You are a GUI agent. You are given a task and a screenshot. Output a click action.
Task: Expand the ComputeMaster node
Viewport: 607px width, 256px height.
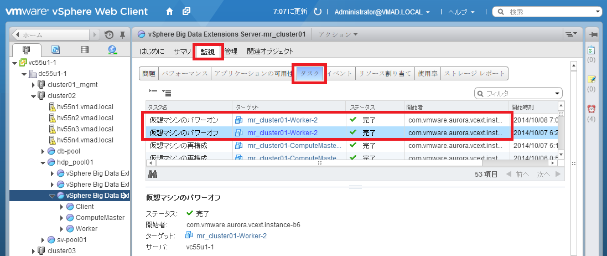[61, 218]
